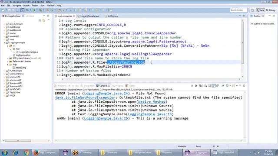Expand the Java_Selenium project

click(x=4, y=24)
